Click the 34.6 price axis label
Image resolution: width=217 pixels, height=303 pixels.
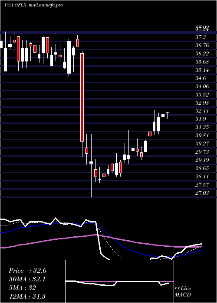201,78
